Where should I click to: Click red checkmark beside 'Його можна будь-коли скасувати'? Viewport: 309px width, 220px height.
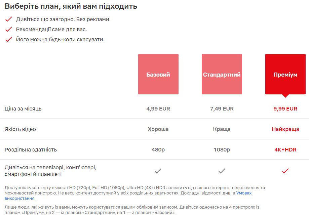(x=9, y=39)
